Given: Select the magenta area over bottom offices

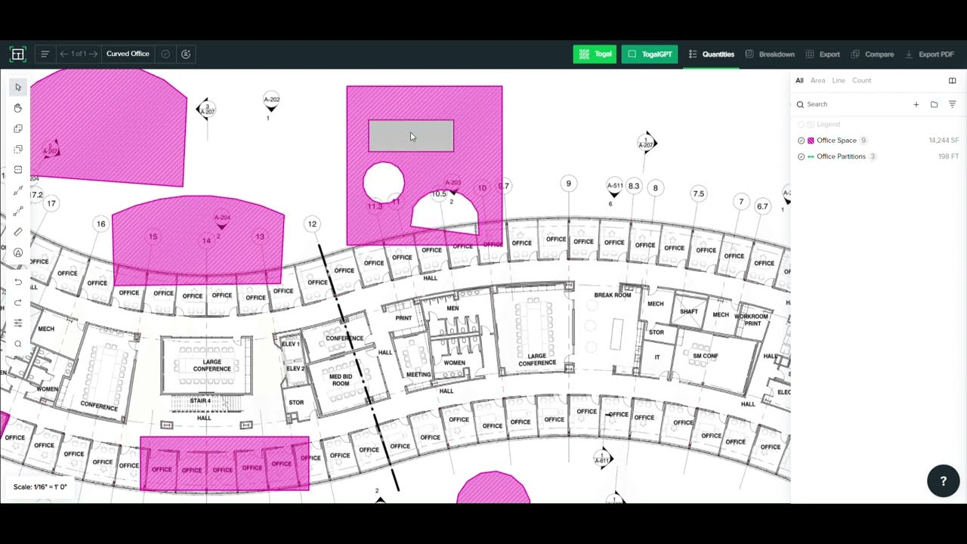Looking at the screenshot, I should pyautogui.click(x=224, y=463).
